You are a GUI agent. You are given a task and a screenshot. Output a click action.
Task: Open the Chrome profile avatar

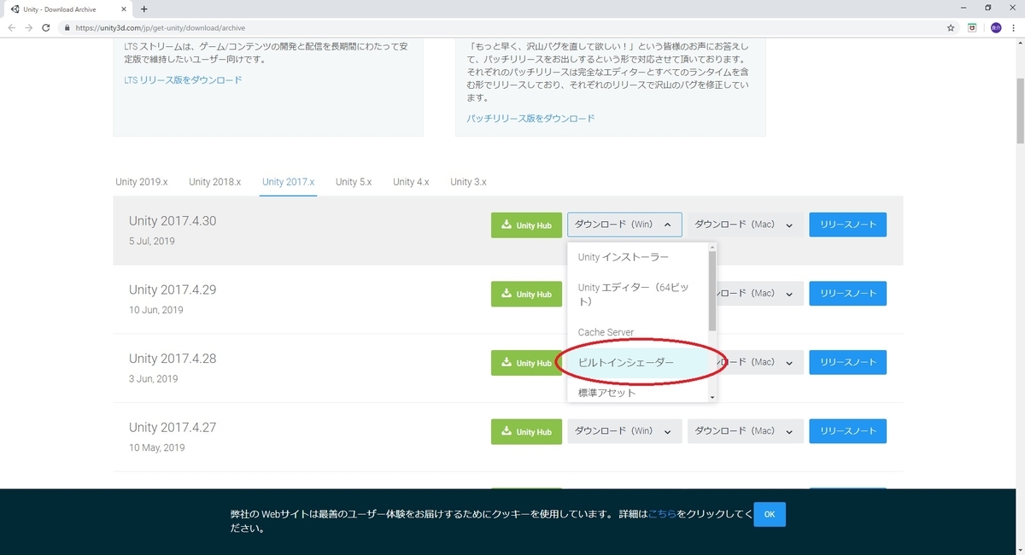click(996, 27)
